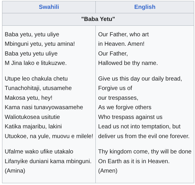Select the text "M Jina lako e litukuzwe."

pyautogui.click(x=36, y=63)
